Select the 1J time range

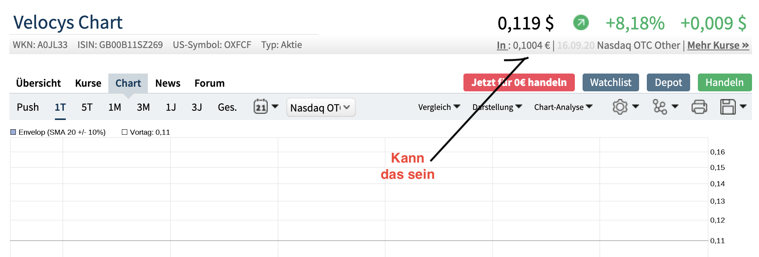[x=171, y=107]
